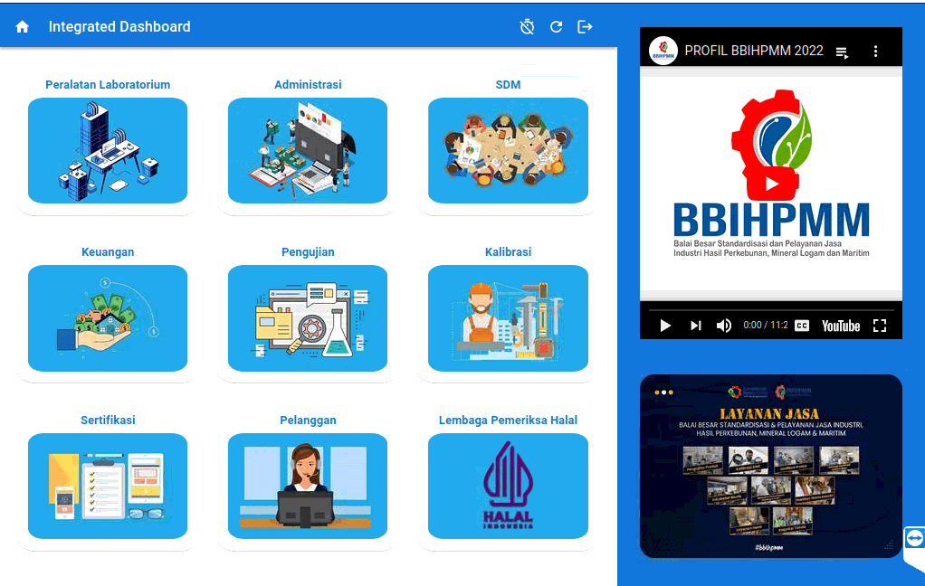Click the TeamViewer icon at the screen edge

pos(914,538)
